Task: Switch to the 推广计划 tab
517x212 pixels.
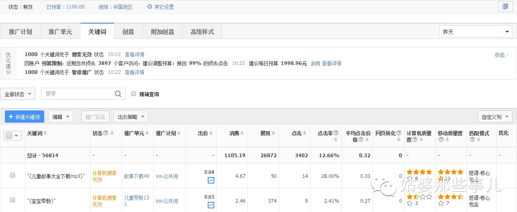Action: (x=20, y=32)
